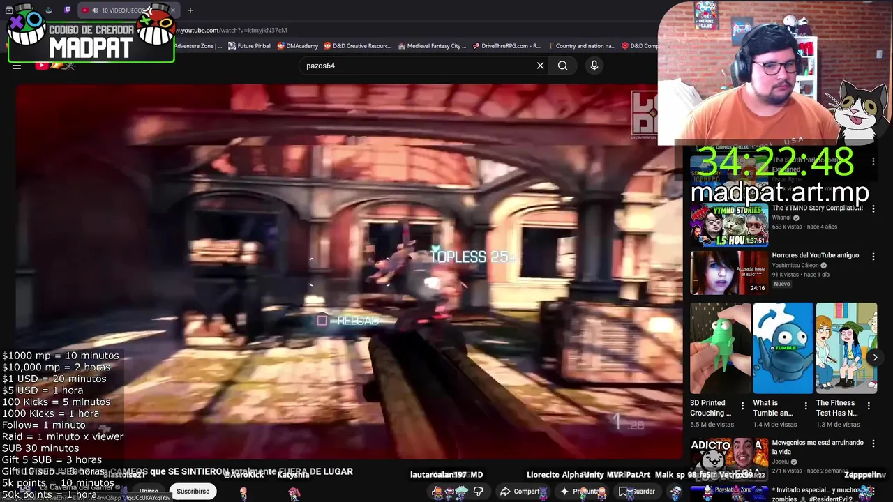Open the Medieval Fantasy City bookmark
The width and height of the screenshot is (893, 502).
point(432,46)
